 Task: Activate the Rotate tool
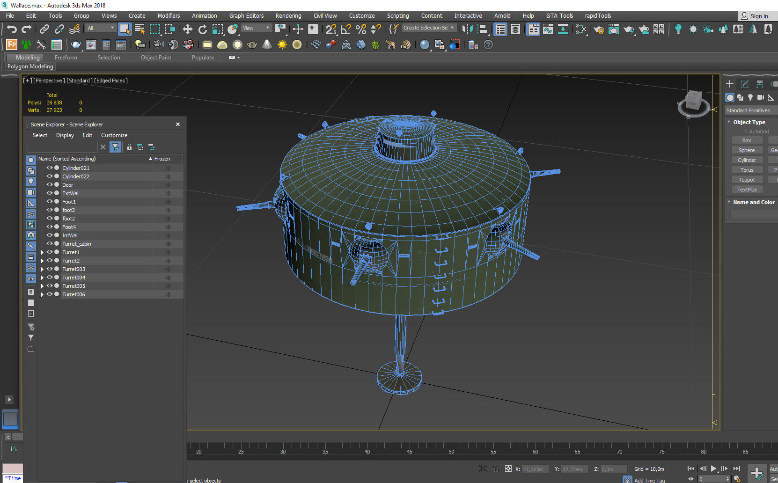tap(203, 29)
